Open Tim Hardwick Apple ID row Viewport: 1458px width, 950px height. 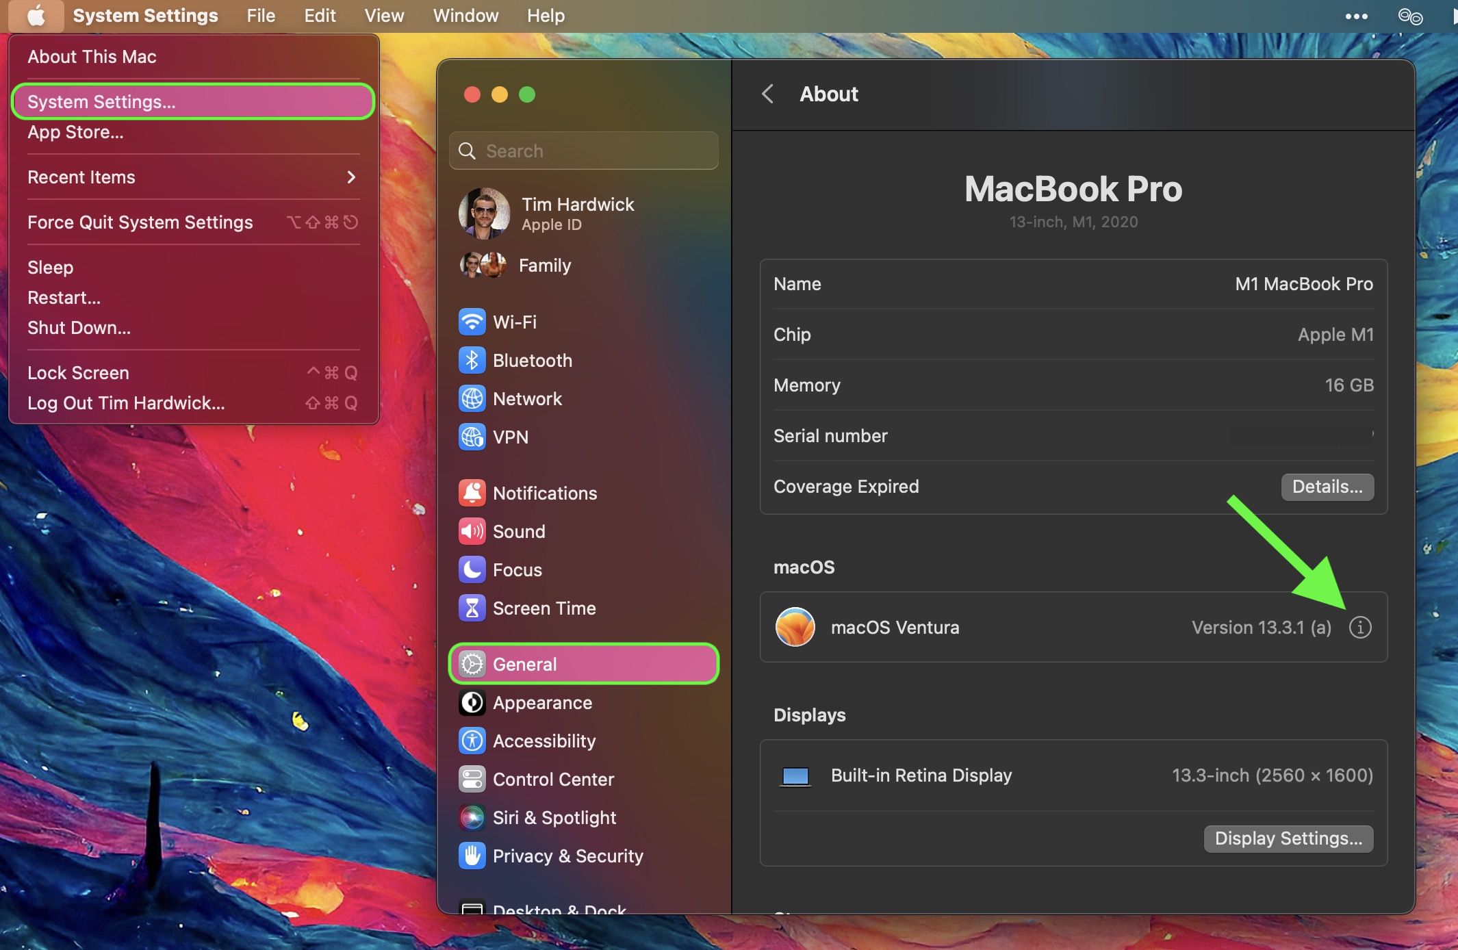click(x=584, y=214)
